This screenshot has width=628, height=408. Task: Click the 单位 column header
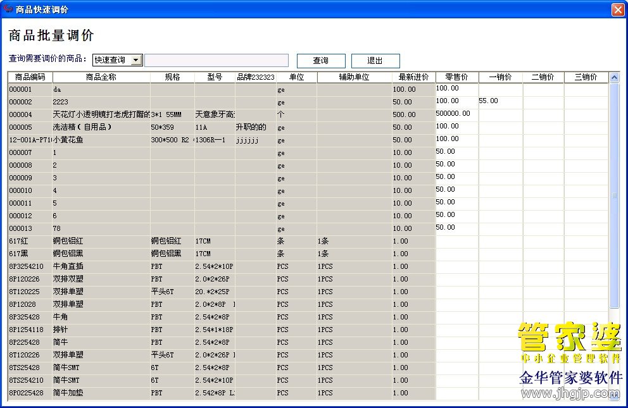click(296, 77)
